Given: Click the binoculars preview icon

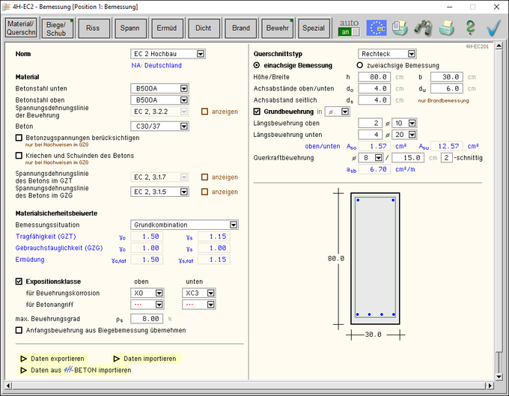Looking at the screenshot, I should [x=423, y=28].
